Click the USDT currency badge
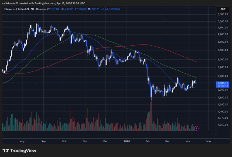Screen dimensions: 232x157 [222, 9]
